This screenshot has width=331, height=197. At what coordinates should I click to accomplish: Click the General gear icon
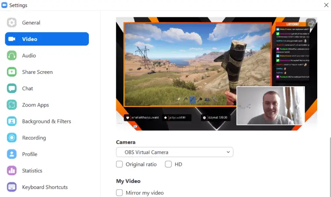point(12,22)
